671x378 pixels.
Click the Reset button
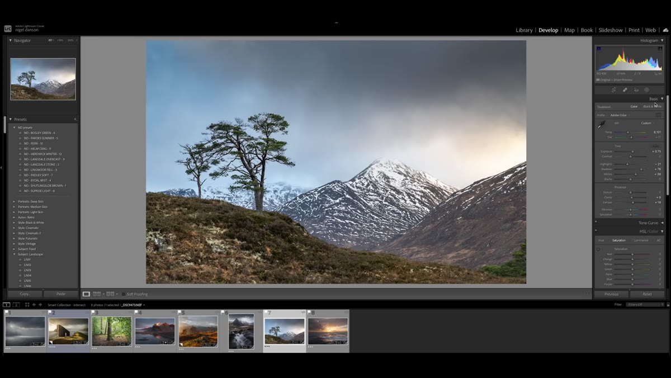(647, 294)
